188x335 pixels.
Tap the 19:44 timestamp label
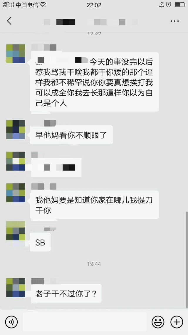94,264
